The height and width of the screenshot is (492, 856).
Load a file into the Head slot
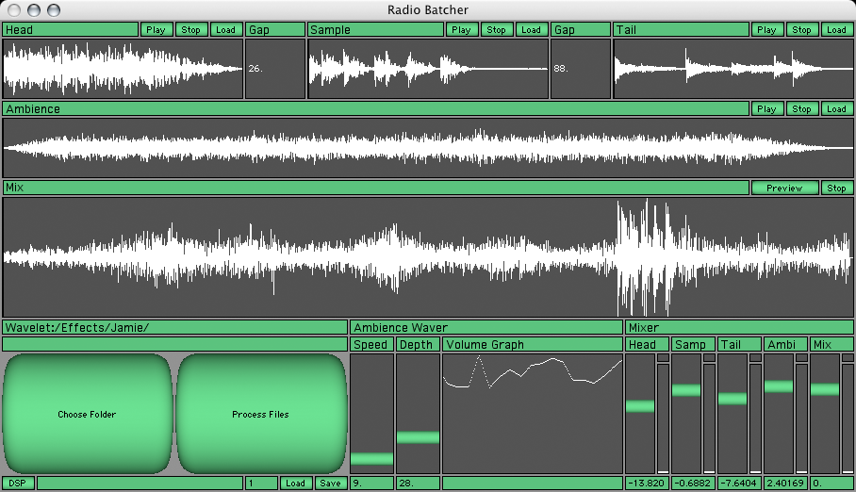coord(225,29)
